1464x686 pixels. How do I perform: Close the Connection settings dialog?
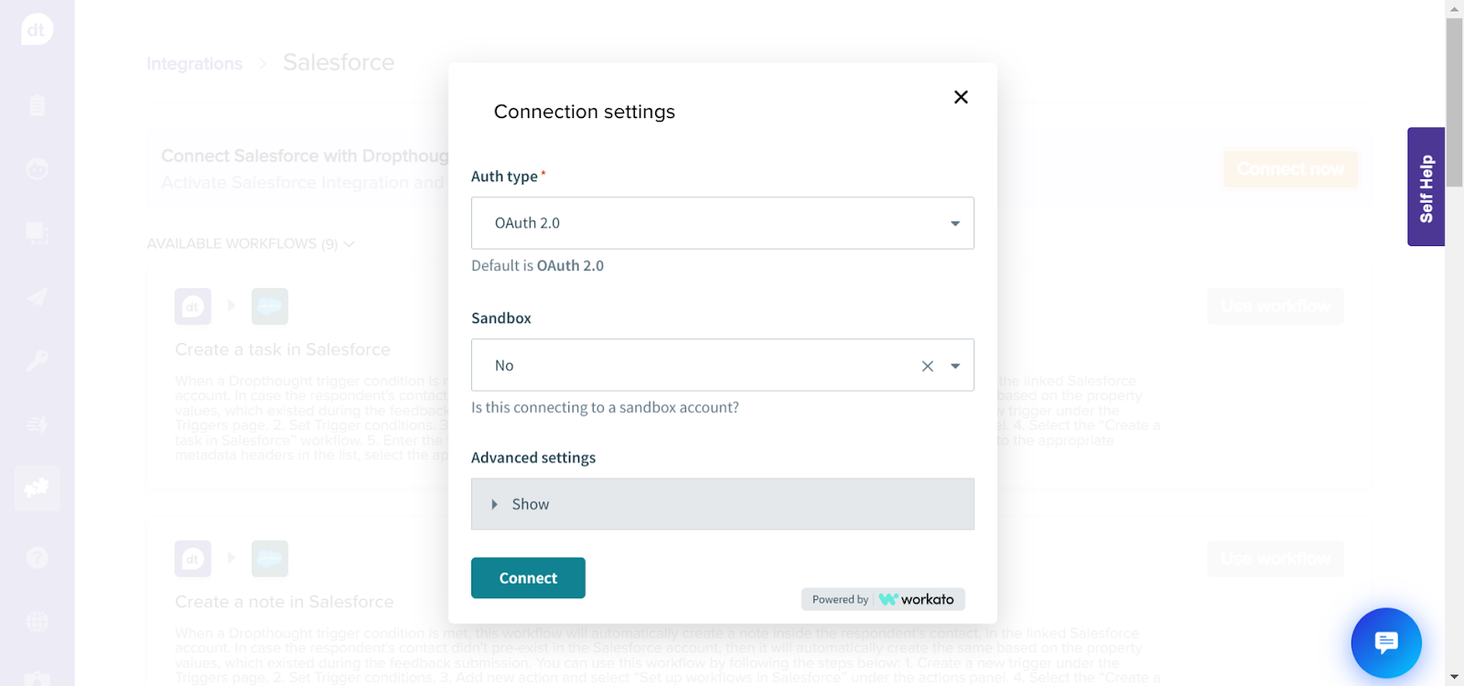click(961, 97)
